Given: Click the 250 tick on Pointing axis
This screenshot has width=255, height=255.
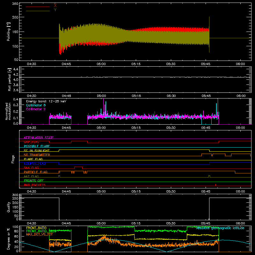Looking at the screenshot, I should pos(15,4).
